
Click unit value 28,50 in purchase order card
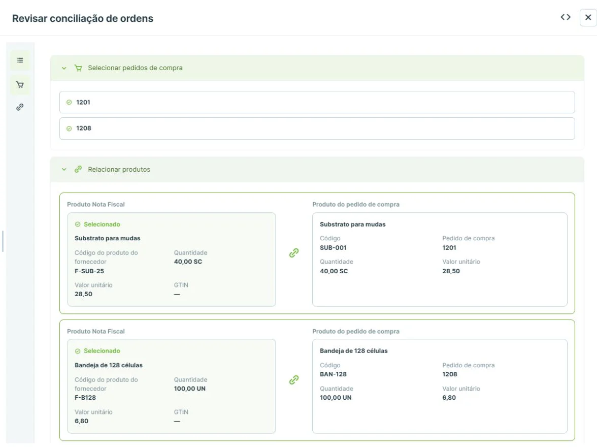[451, 271]
